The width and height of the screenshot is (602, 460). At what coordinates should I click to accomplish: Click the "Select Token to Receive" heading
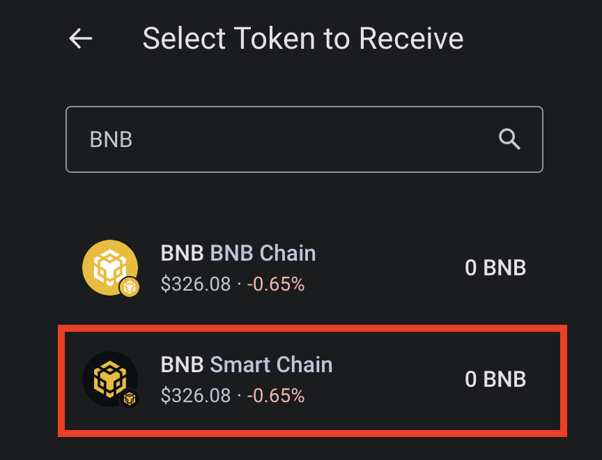click(303, 38)
